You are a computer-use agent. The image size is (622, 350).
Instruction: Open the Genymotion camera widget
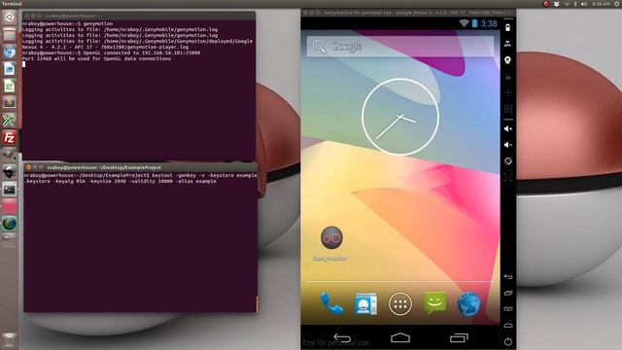pyautogui.click(x=507, y=60)
